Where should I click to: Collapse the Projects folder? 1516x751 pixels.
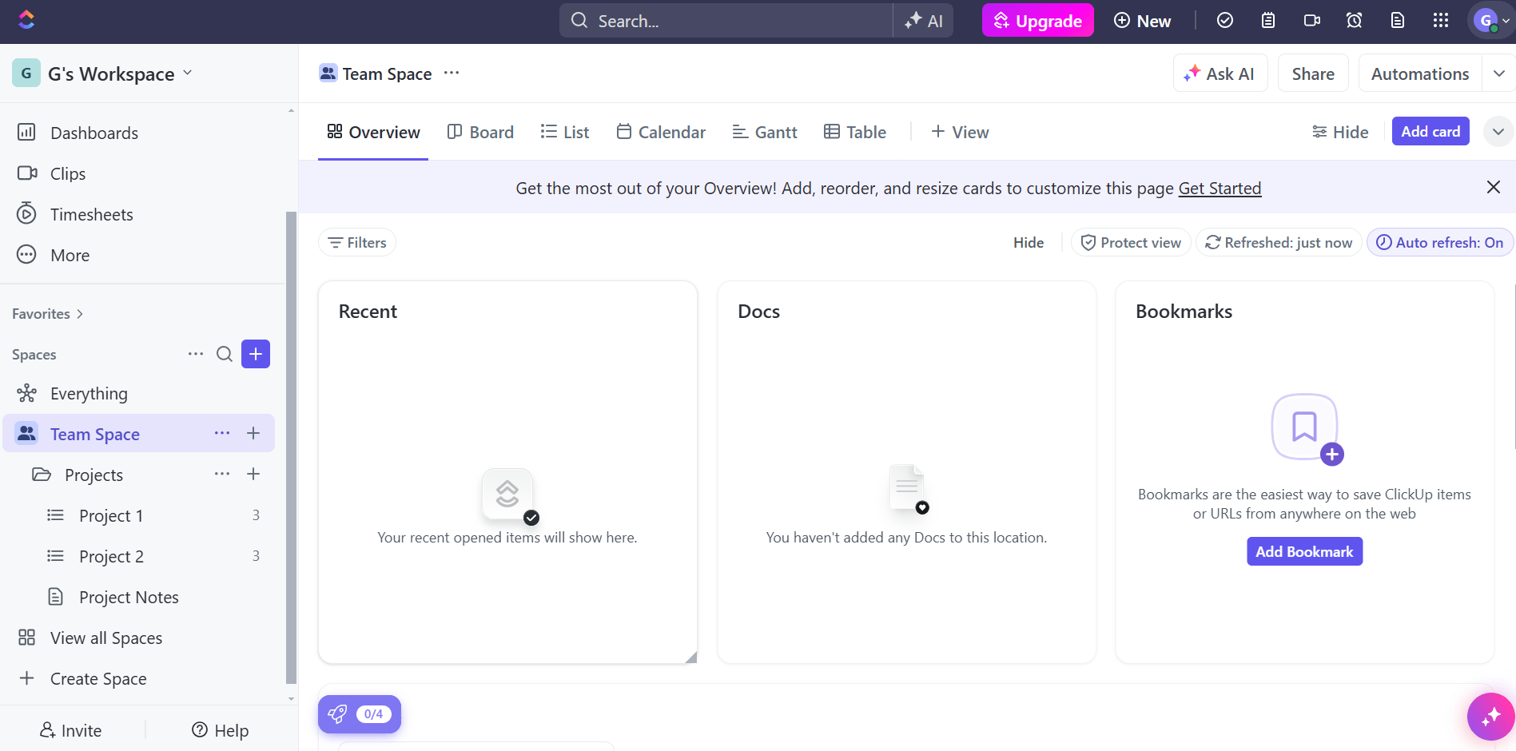(42, 475)
